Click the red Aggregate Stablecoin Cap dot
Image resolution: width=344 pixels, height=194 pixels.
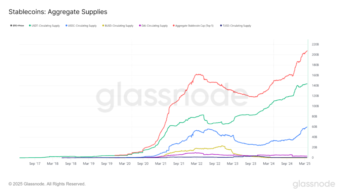tap(173, 26)
